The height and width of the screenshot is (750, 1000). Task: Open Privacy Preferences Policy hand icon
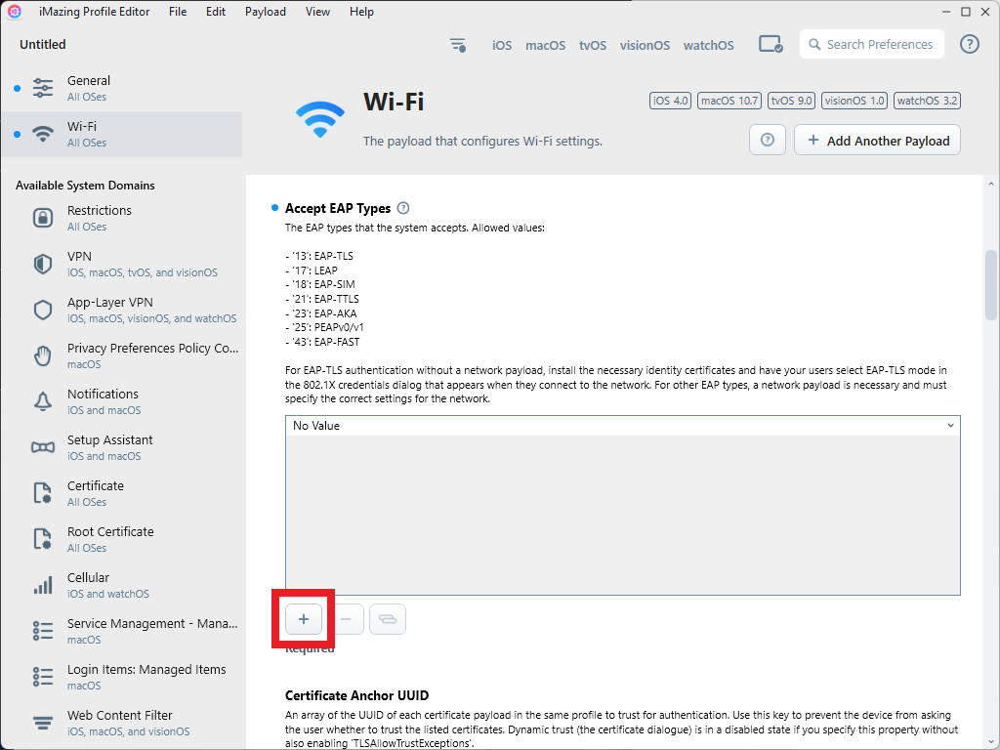coord(43,355)
